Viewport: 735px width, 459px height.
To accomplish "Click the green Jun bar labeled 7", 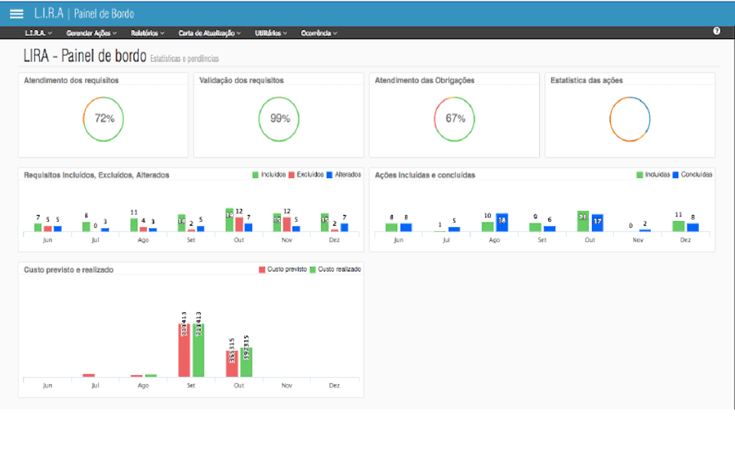I will tap(38, 228).
